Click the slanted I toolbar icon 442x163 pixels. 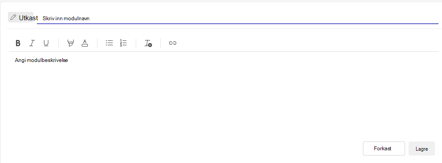(32, 43)
